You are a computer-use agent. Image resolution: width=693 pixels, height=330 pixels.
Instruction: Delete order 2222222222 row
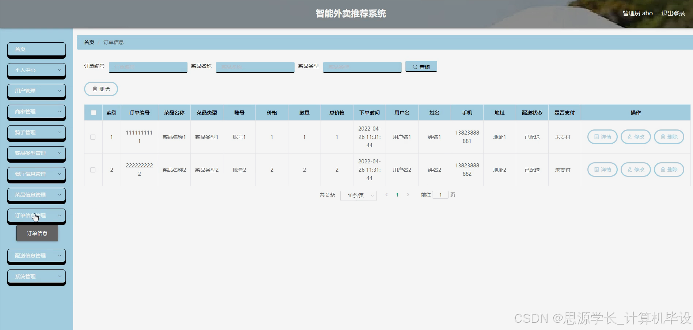669,170
